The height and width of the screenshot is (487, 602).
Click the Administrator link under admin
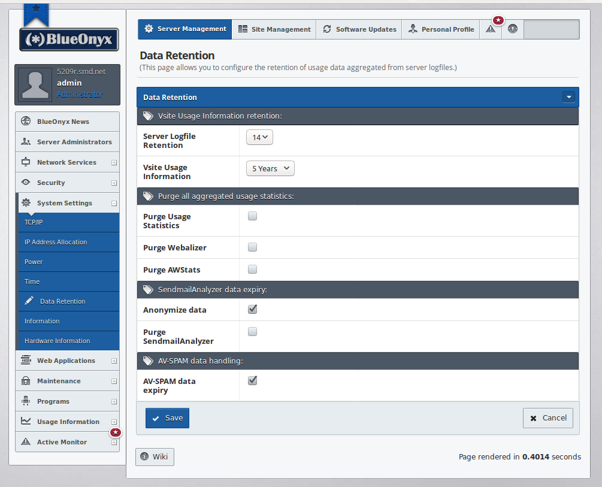pos(80,95)
